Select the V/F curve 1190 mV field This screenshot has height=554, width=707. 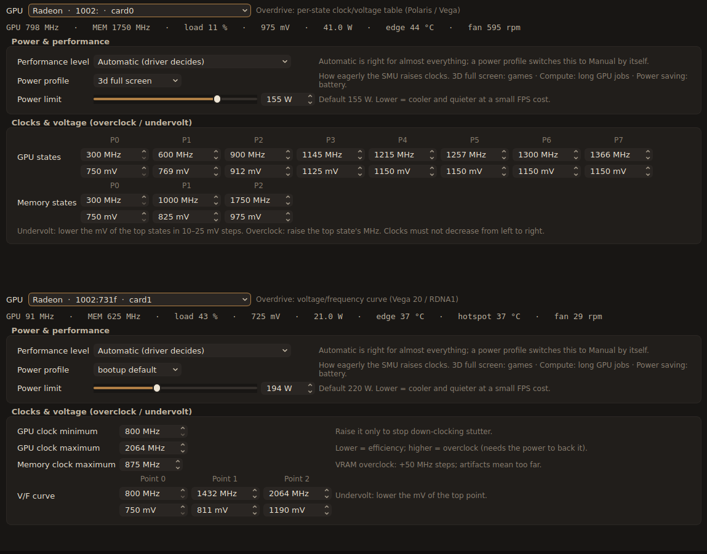297,510
